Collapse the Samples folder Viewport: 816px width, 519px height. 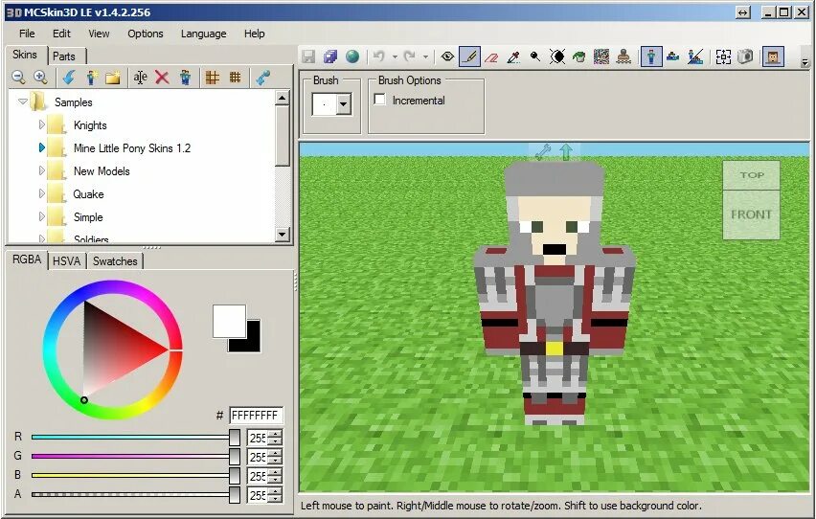tap(22, 102)
